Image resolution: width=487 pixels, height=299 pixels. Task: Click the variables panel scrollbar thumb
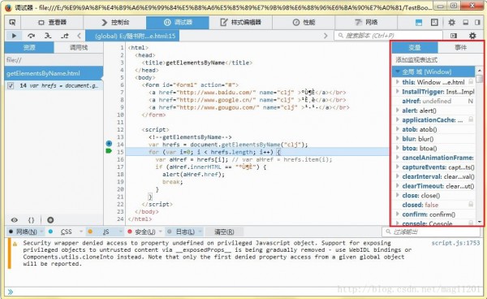click(480, 78)
